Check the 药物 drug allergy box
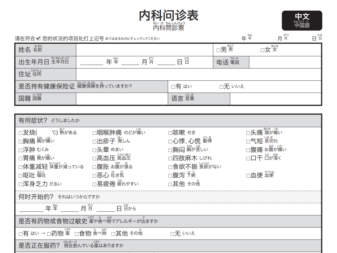Viewport: 337px width, 253px height. pyautogui.click(x=49, y=234)
